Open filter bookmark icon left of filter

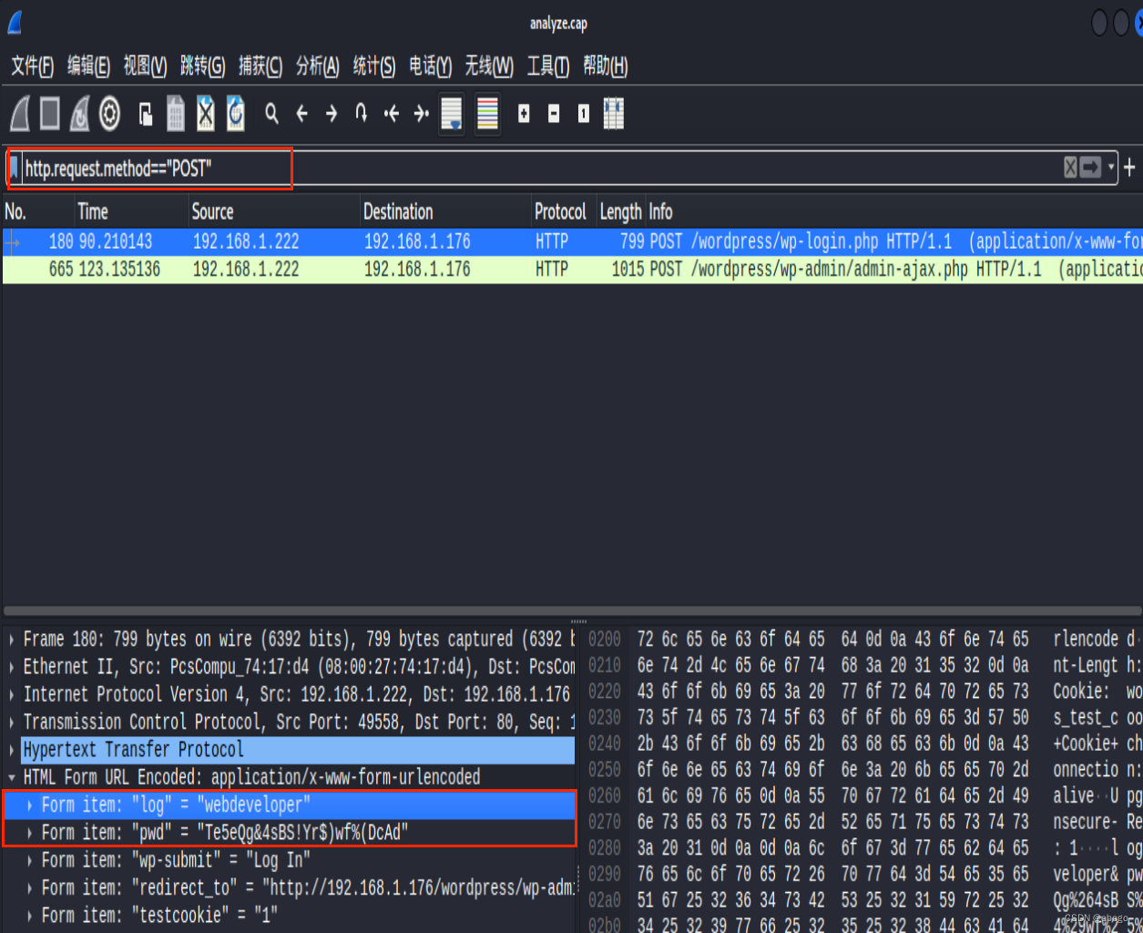[14, 168]
